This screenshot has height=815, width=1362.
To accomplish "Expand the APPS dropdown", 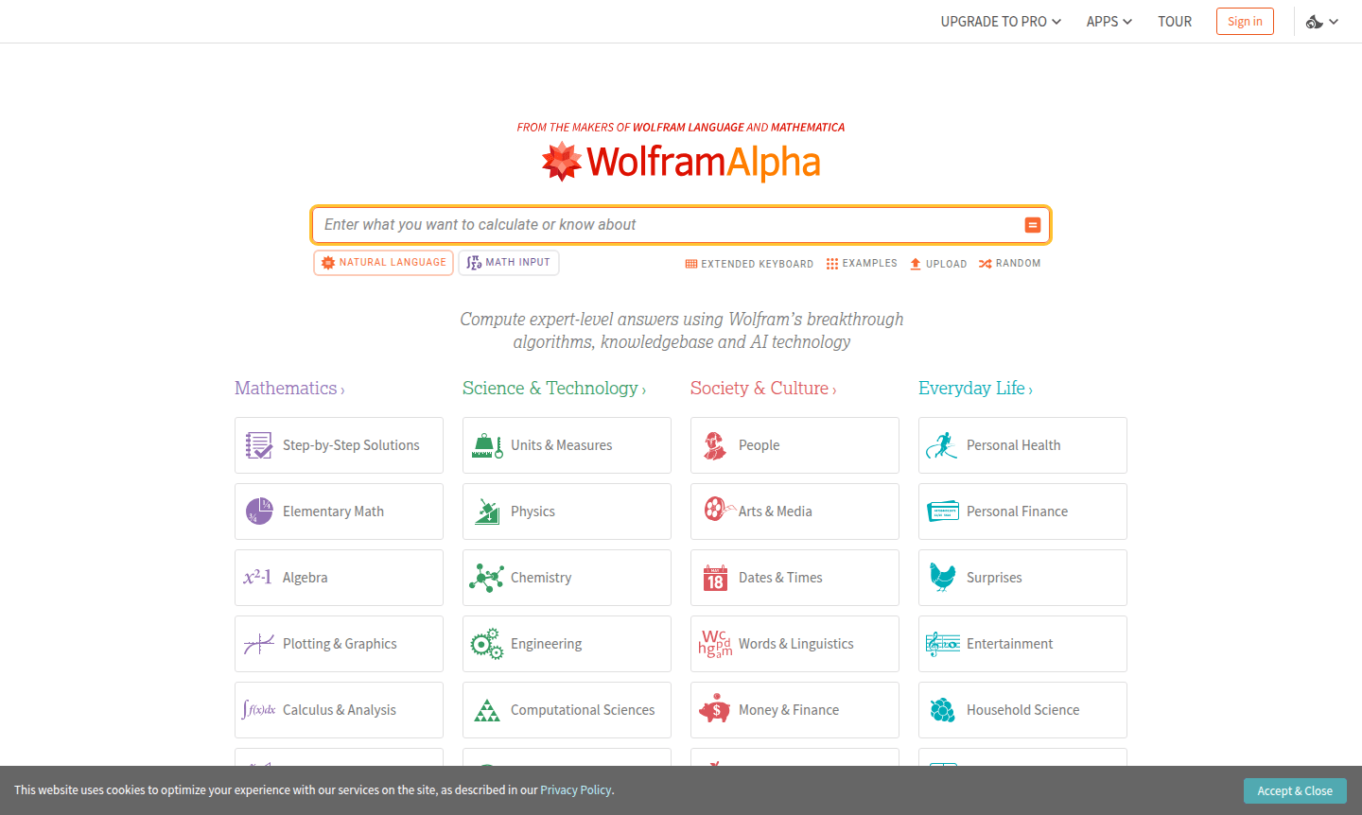I will click(1109, 21).
